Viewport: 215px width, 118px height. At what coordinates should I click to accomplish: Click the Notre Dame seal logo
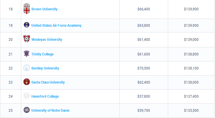click(27, 110)
